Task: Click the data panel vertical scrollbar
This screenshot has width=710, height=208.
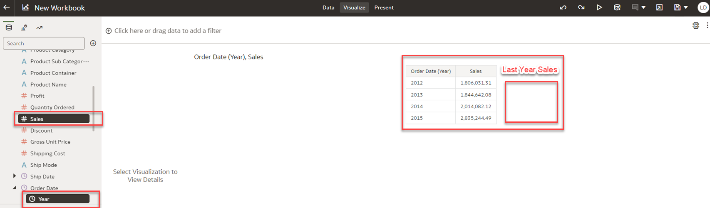Action: point(93,108)
